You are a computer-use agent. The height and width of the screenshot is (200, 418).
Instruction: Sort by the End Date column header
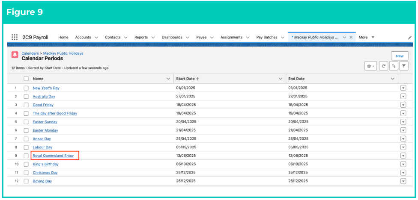click(x=296, y=79)
